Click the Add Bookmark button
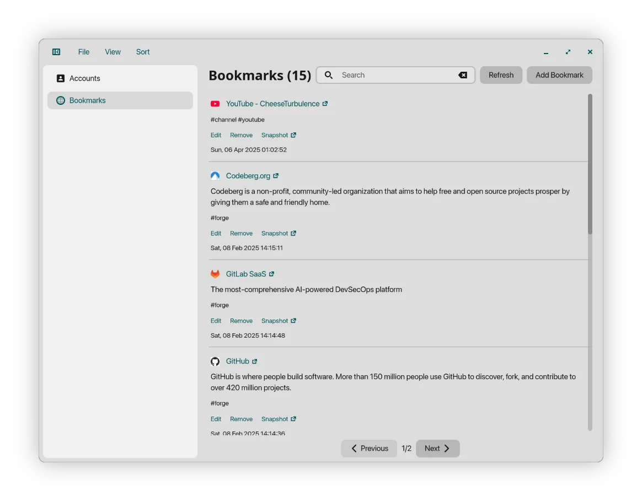Image resolution: width=642 pixels, height=501 pixels. click(559, 75)
